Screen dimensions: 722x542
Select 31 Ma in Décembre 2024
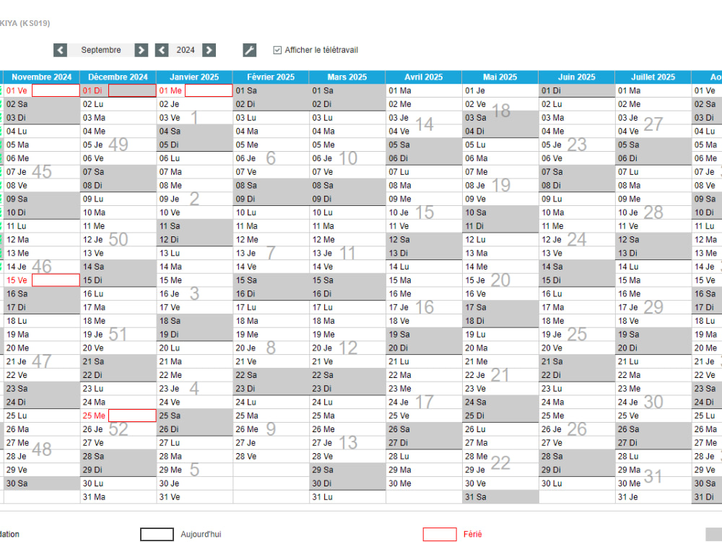[118, 497]
